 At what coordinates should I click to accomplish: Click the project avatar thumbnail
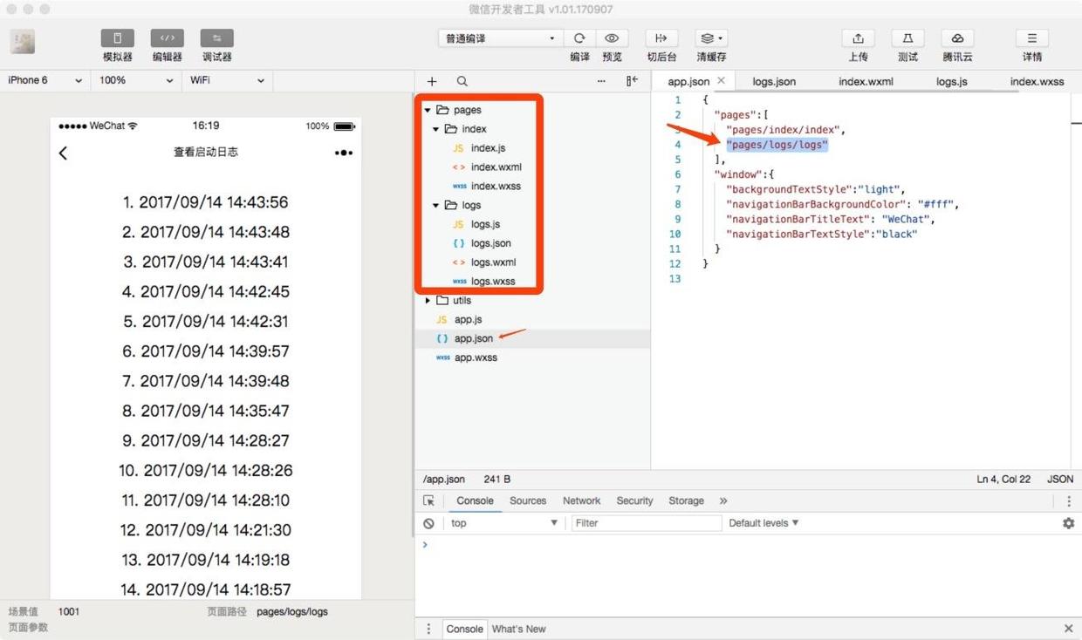coord(23,41)
